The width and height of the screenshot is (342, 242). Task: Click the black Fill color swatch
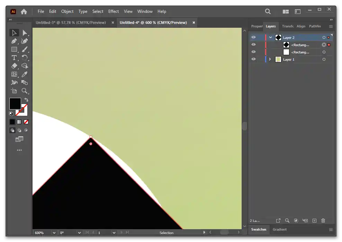point(15,103)
